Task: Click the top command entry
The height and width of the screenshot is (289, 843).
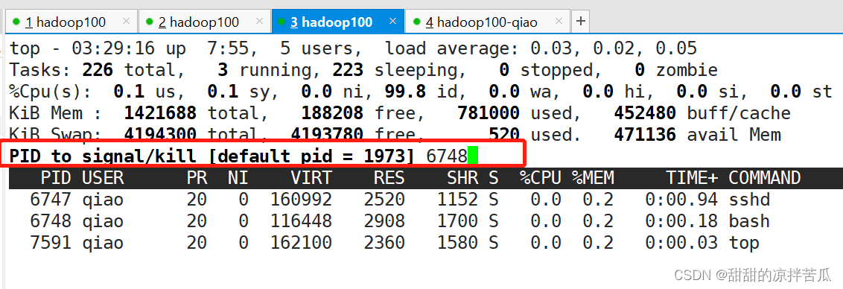Action: pos(744,243)
